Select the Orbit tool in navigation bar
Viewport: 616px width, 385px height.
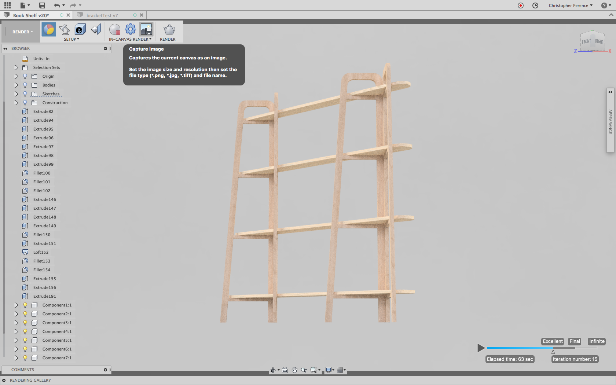tap(273, 370)
